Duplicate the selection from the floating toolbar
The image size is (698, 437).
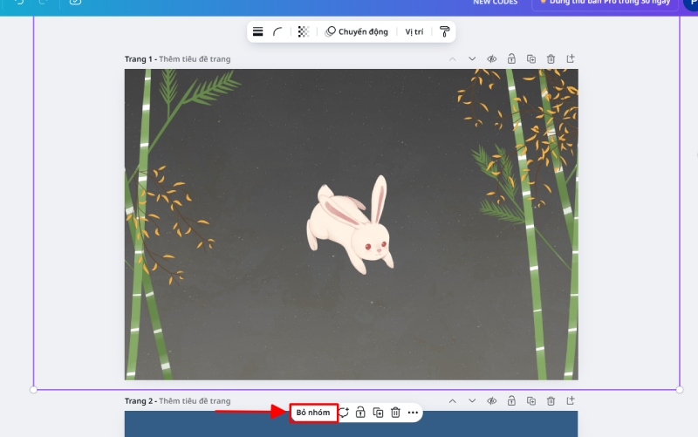point(378,413)
